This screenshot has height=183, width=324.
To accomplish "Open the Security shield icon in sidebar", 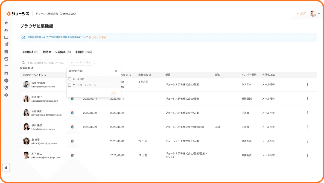I will point(6,88).
